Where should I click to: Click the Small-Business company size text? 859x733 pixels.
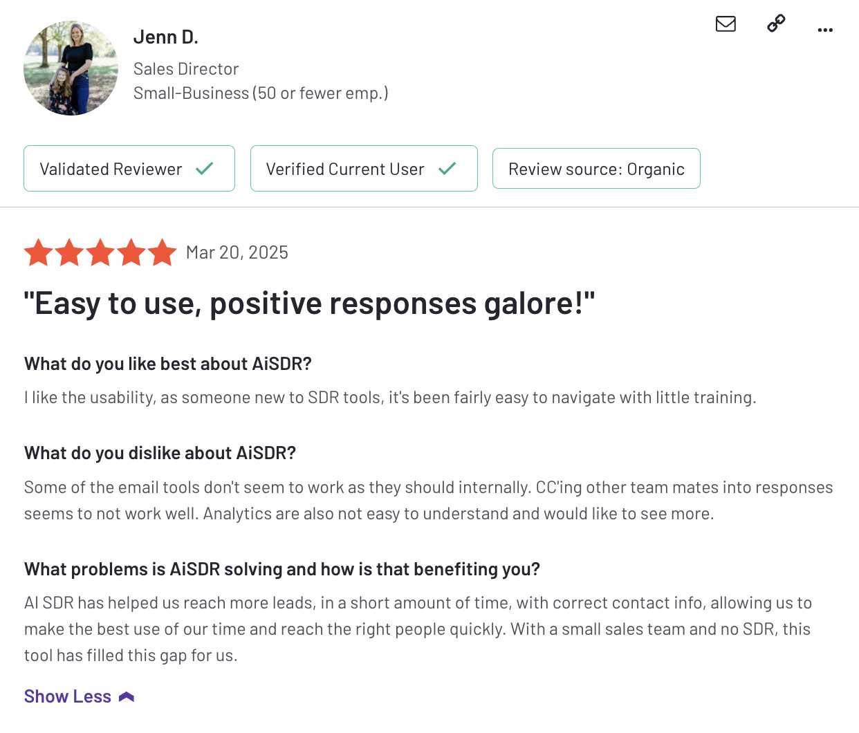(x=261, y=93)
